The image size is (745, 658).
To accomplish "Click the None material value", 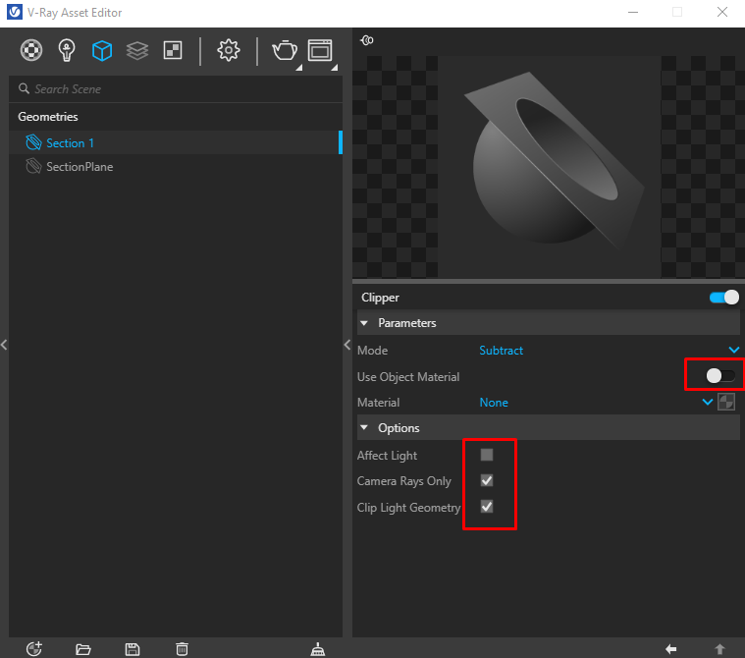I will point(494,403).
